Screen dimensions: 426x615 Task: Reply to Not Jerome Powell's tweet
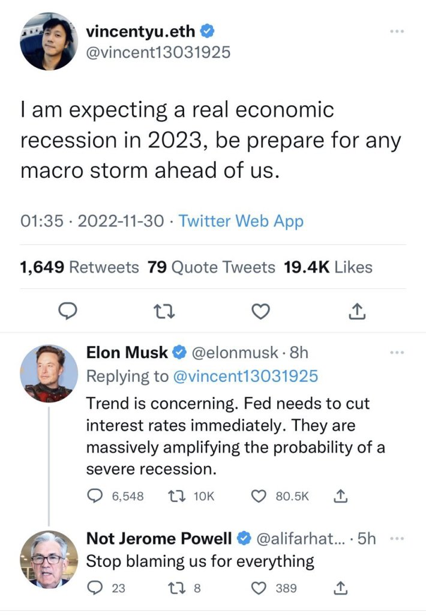pos(96,588)
